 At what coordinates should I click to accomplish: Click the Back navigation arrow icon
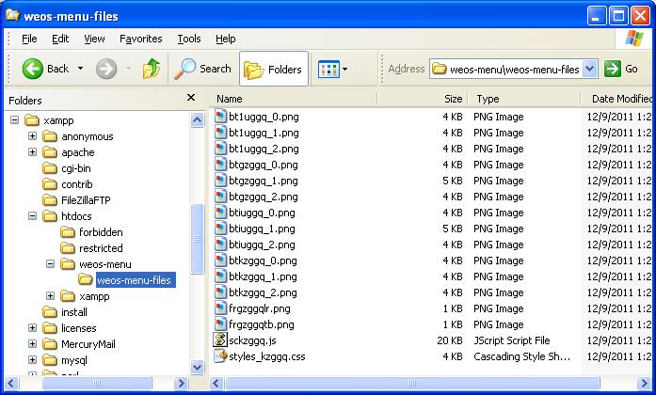[33, 69]
